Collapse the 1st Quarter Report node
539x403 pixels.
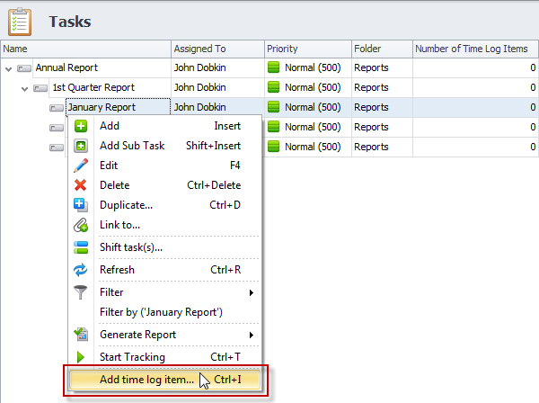tap(25, 87)
